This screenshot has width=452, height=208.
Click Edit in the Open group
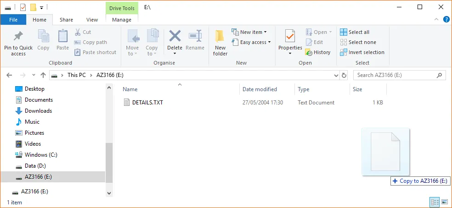pos(314,42)
